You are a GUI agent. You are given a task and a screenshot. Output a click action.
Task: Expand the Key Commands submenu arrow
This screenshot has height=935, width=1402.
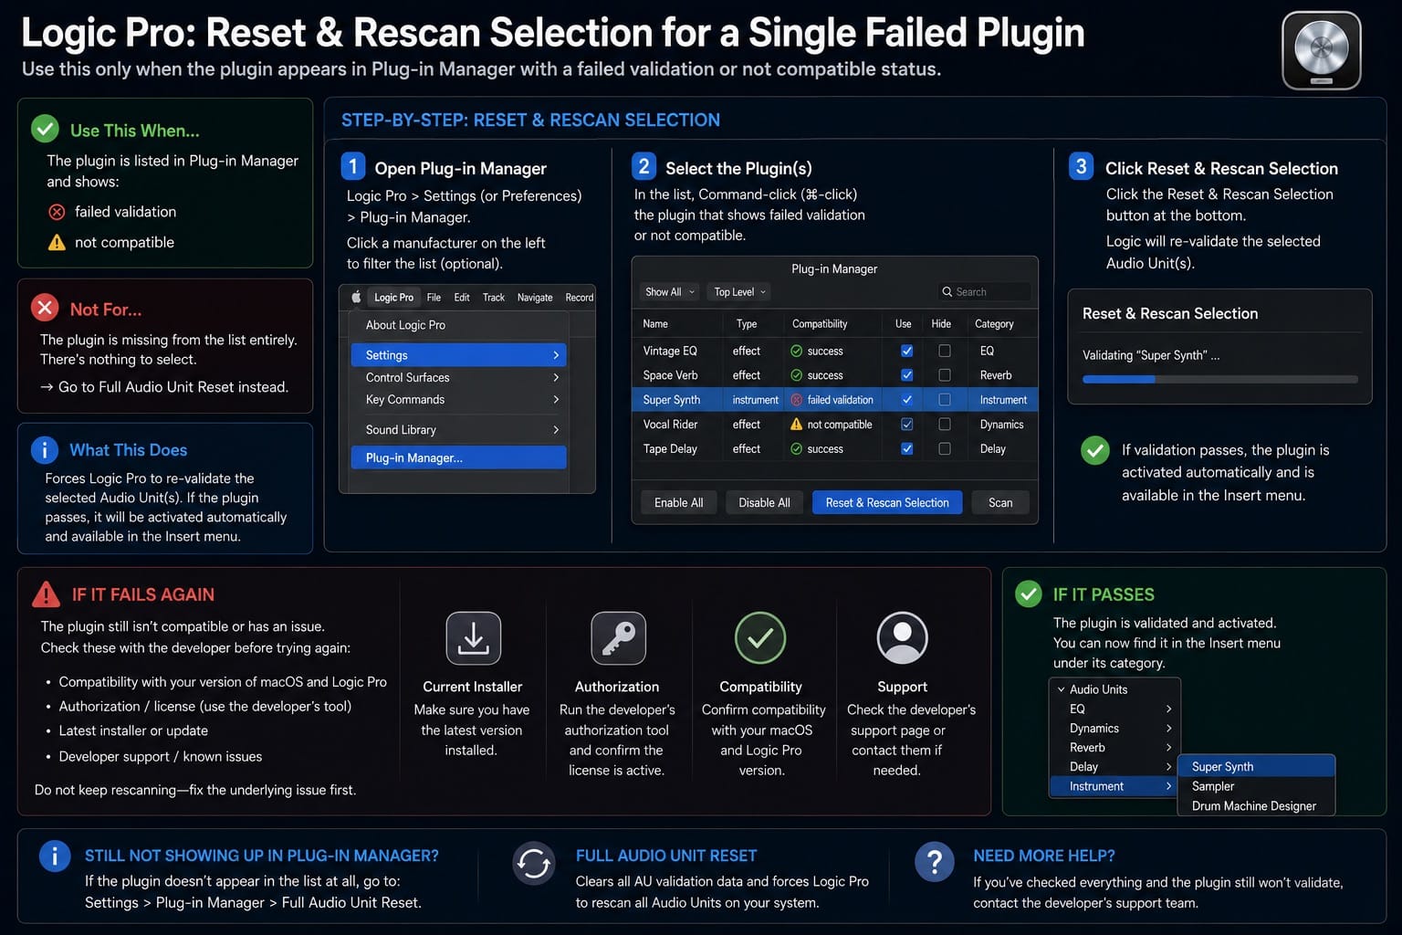pyautogui.click(x=555, y=400)
